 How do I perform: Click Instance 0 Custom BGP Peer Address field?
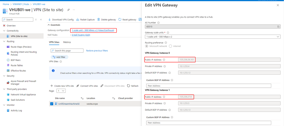[x=209, y=86]
